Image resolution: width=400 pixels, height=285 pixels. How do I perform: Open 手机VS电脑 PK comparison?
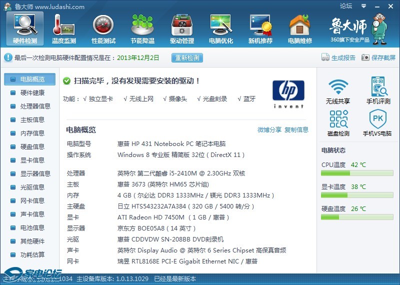(x=377, y=123)
